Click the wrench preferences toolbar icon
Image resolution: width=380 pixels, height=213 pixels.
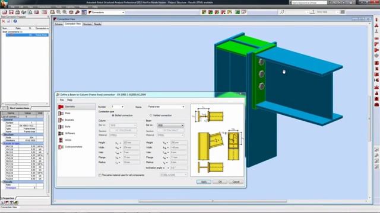point(77,12)
